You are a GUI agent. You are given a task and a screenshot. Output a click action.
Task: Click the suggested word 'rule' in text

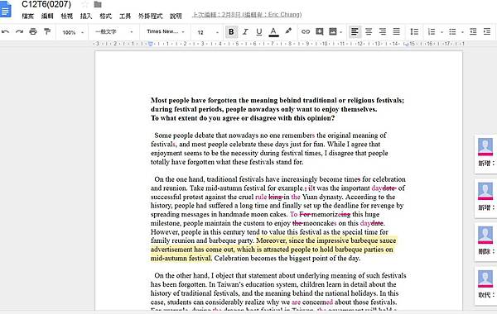[x=261, y=197]
